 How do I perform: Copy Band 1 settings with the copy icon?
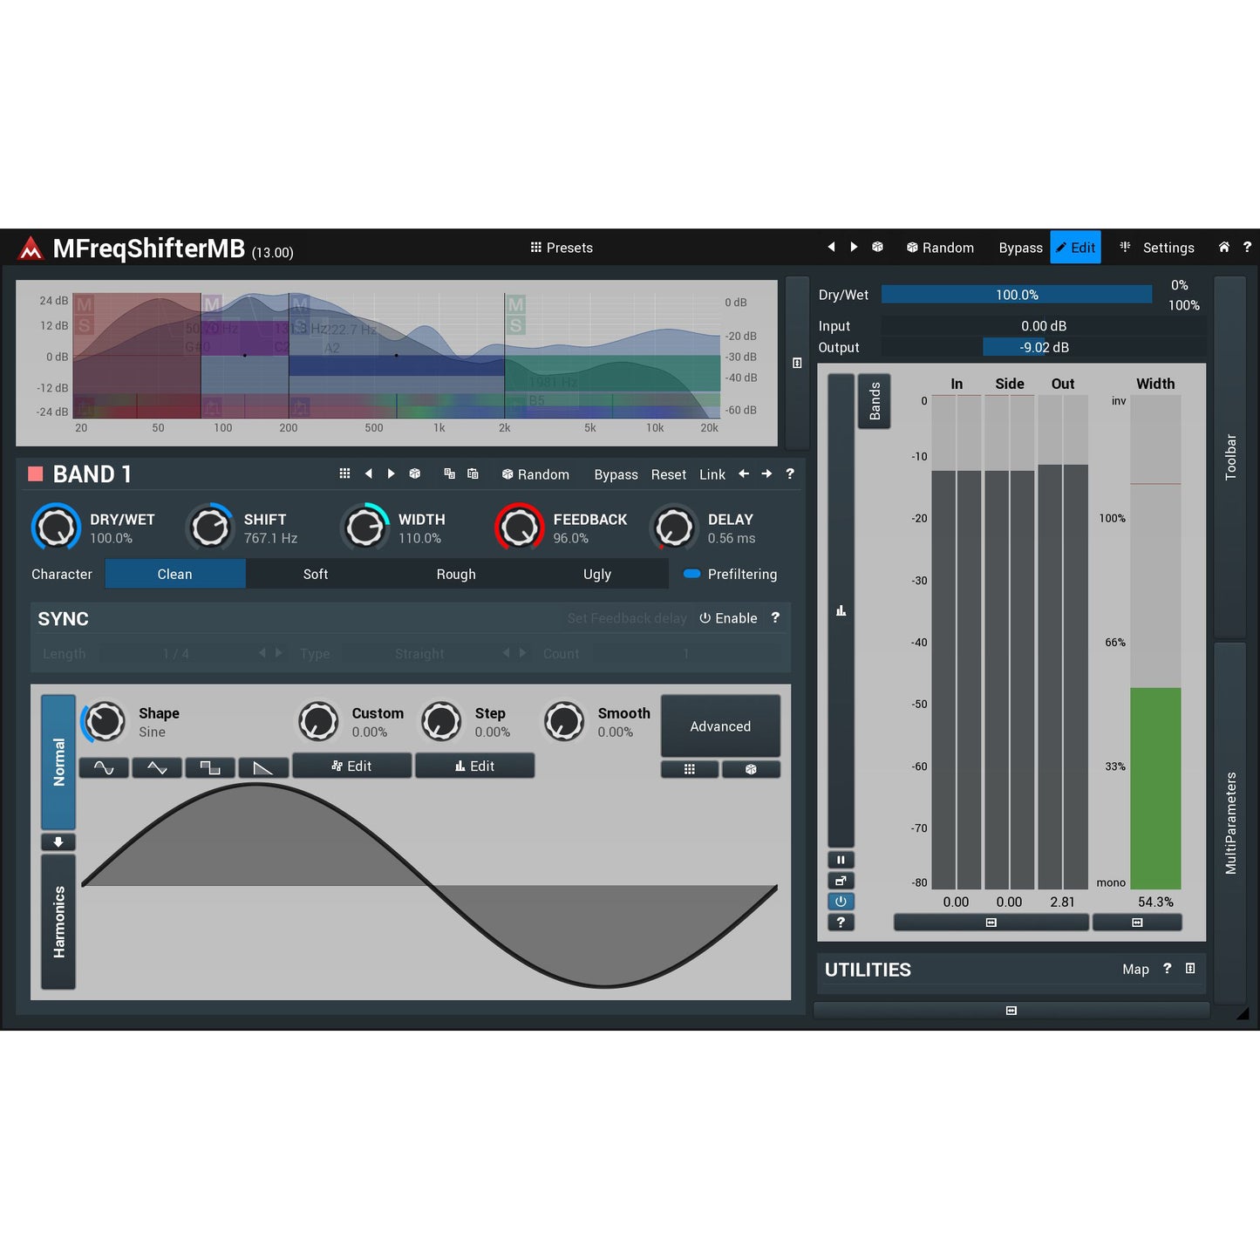[x=449, y=473]
